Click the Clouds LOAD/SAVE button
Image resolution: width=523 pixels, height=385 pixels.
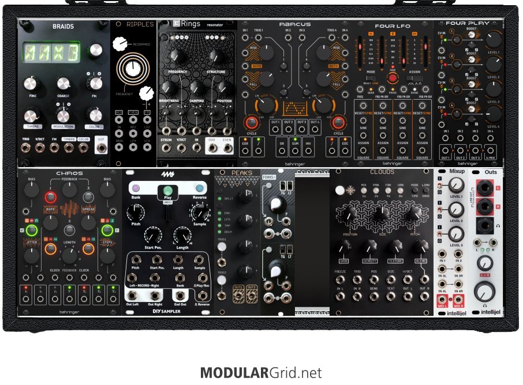(x=425, y=191)
